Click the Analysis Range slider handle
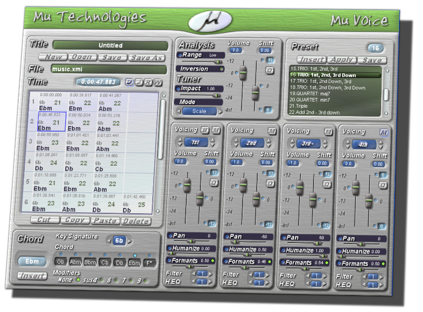Viewport: 423px width, 312px height. coord(218,62)
